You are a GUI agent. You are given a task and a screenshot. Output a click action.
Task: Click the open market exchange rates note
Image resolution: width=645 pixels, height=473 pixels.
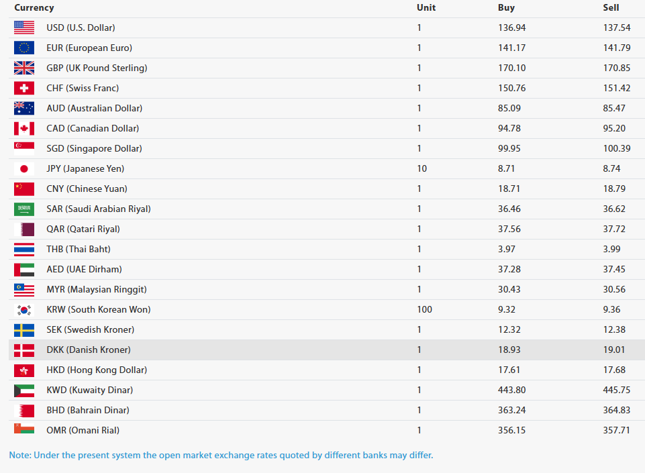221,456
